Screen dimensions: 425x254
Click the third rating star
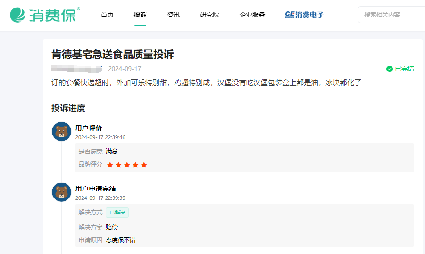pos(127,165)
